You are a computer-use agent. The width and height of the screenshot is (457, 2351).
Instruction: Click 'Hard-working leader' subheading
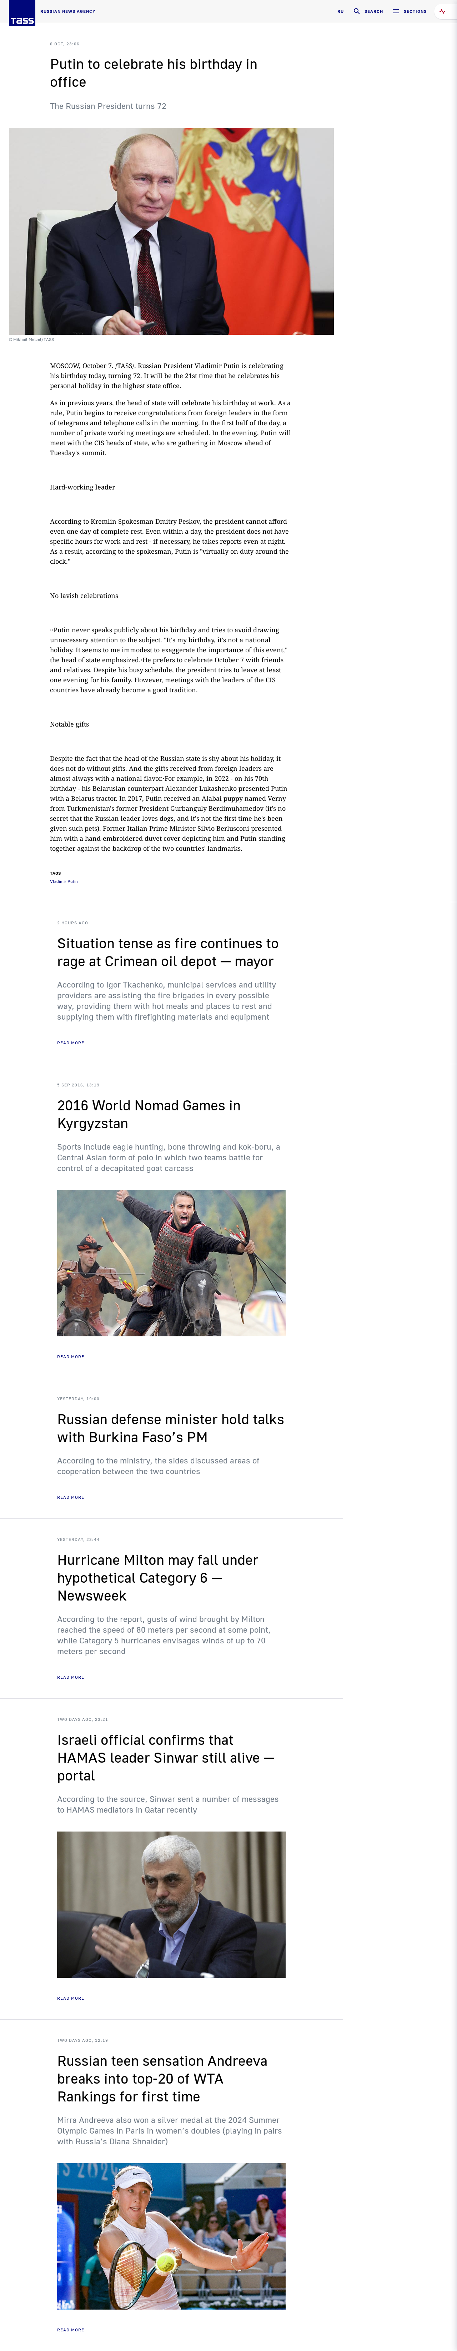click(x=82, y=487)
